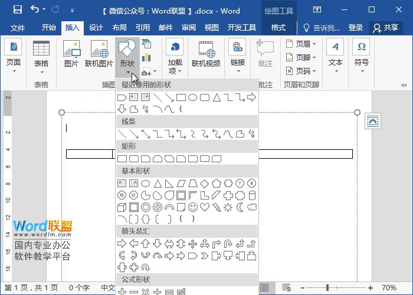Viewport: 413px width, 295px height.
Task: Click the 共享 share button
Action: tap(386, 28)
